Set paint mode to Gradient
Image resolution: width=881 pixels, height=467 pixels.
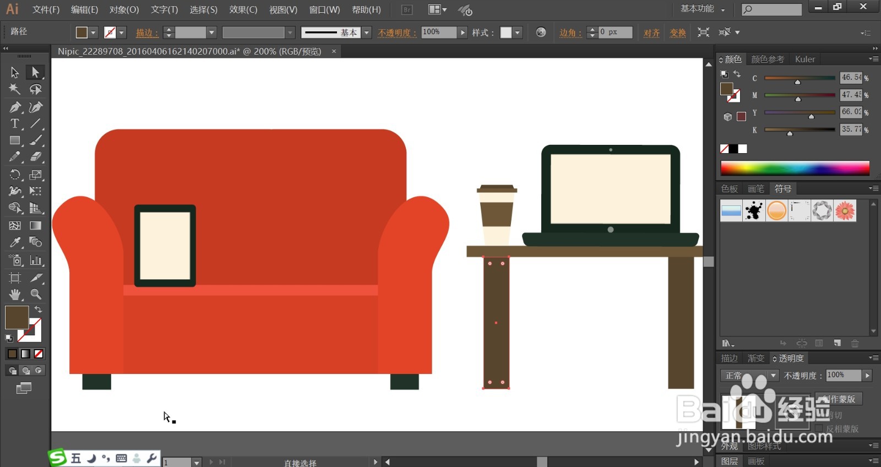[25, 354]
